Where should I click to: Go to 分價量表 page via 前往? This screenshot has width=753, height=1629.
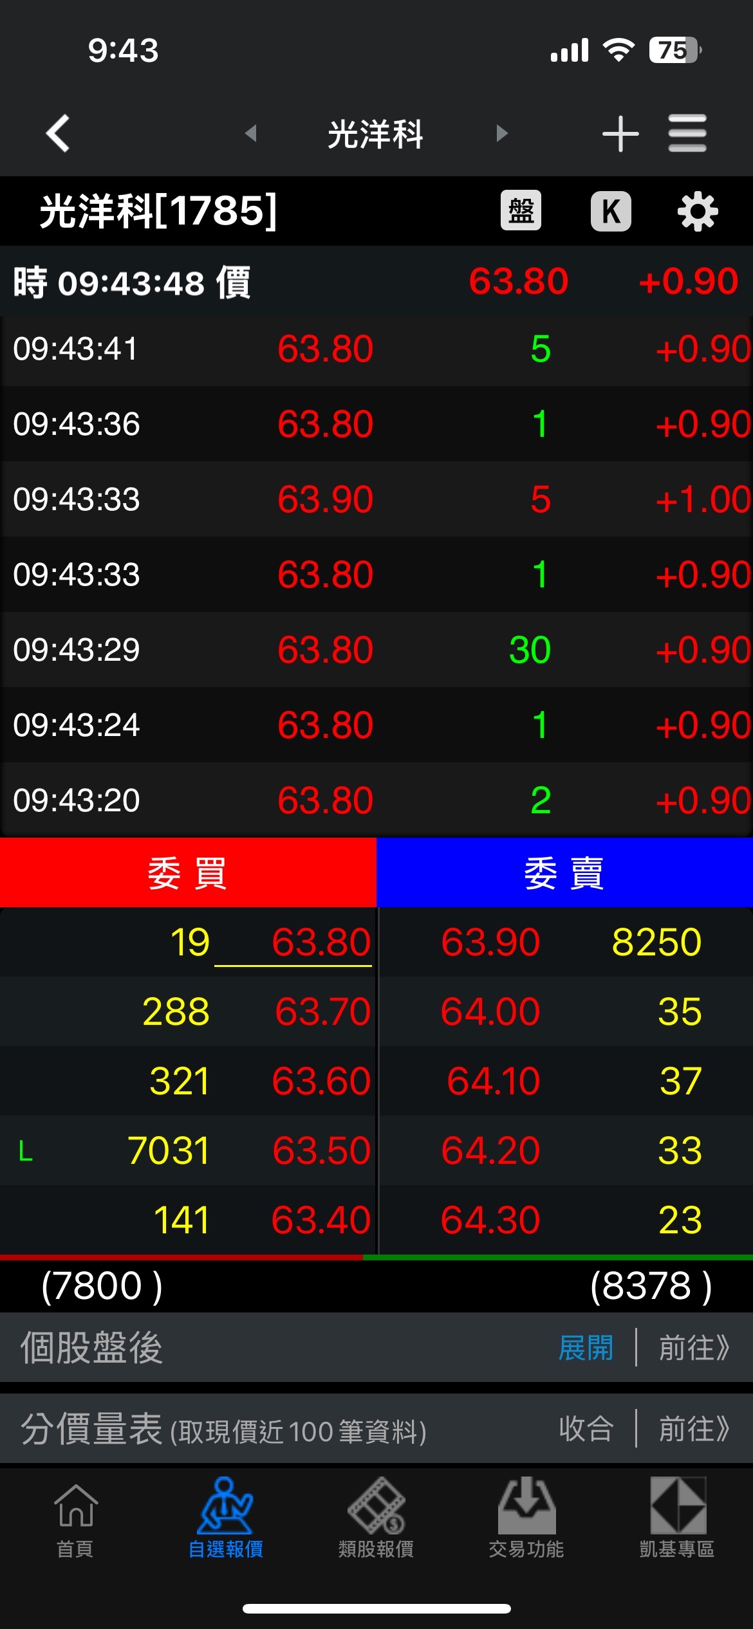point(694,1429)
